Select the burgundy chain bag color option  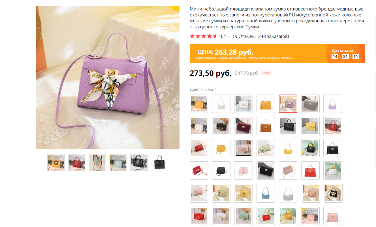243,126
